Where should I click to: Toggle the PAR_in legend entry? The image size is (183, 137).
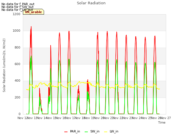72,131
